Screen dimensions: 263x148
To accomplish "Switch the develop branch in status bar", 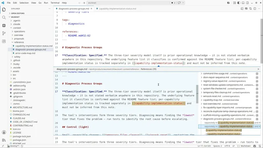I will (x=13, y=146).
